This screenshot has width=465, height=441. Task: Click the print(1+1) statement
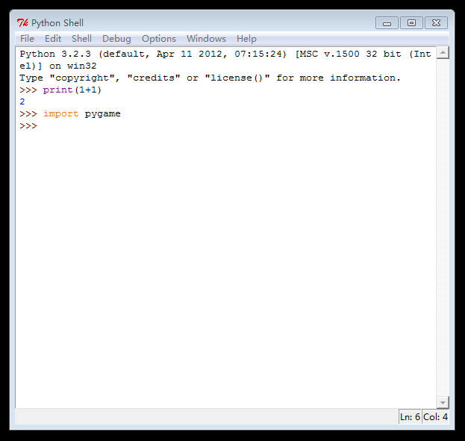click(72, 90)
